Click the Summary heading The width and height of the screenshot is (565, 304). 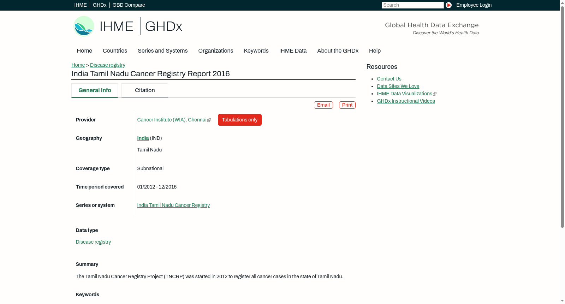(87, 264)
